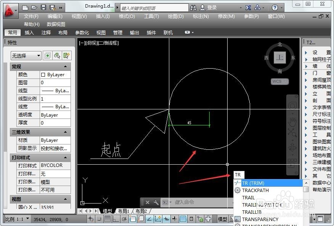Viewport: 334px width, 226px height.
Task: Switch to the 参数化 ribbon tab
Action: pos(82,33)
